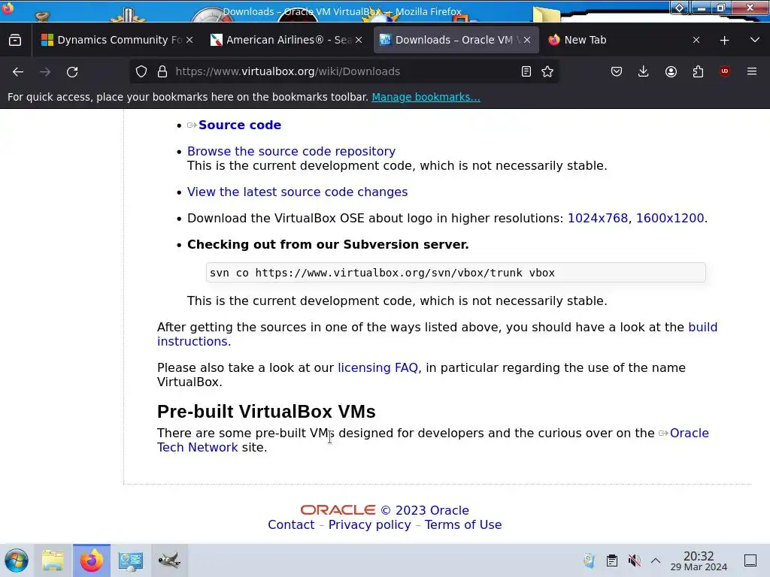Save page to Pocket

tap(617, 71)
